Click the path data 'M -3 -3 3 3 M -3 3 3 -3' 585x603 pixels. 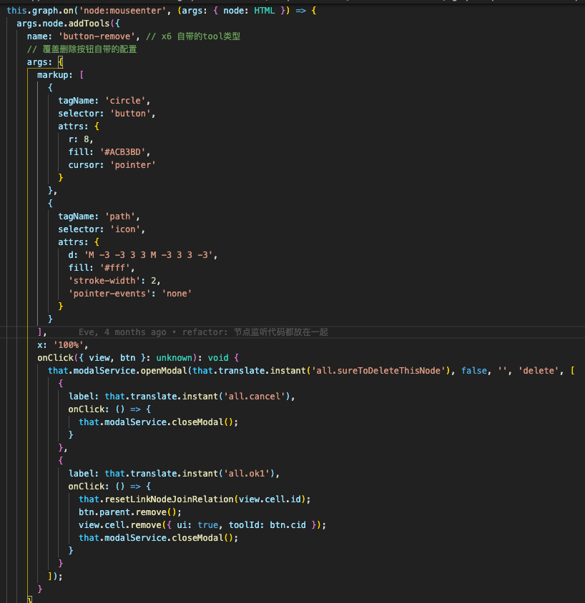(148, 255)
